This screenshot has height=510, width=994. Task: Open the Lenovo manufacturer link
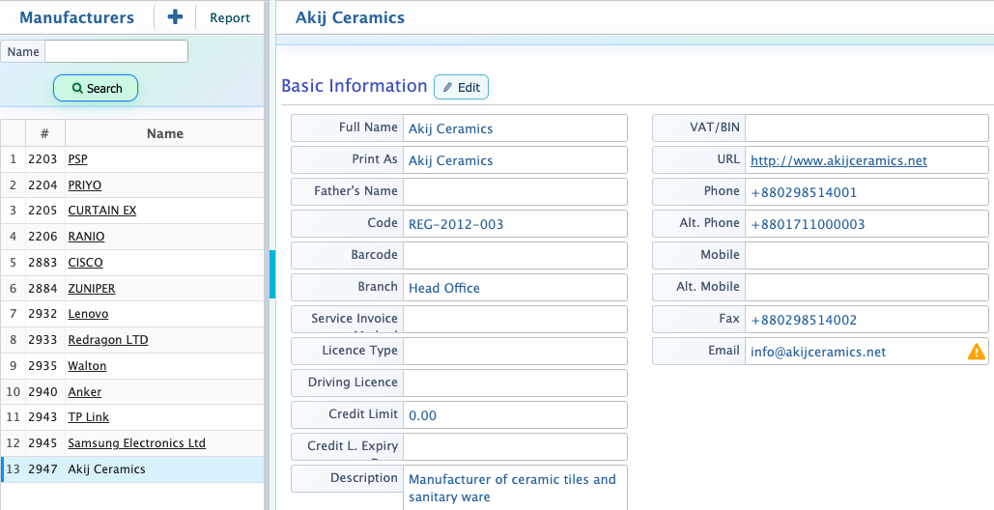tap(88, 314)
